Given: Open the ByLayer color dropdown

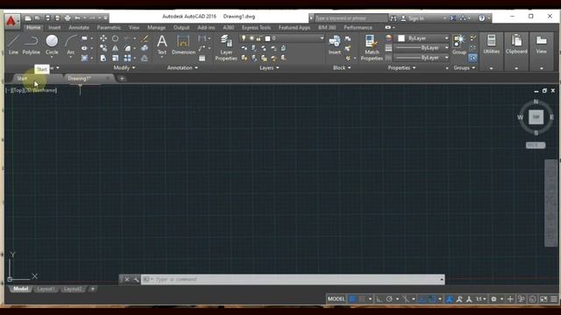Looking at the screenshot, I should [x=446, y=38].
